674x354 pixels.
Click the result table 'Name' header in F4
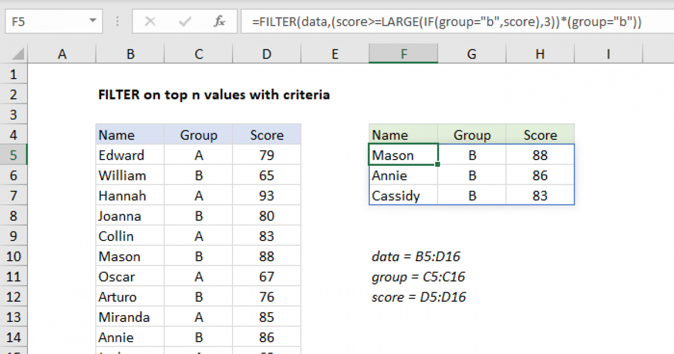tap(403, 135)
